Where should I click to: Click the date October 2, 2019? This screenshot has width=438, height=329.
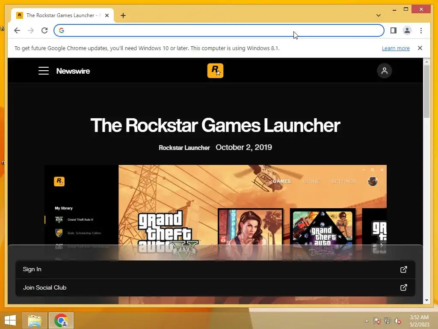coord(243,147)
